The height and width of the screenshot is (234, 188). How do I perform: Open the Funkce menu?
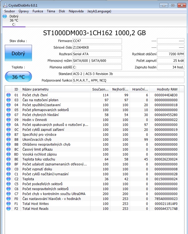click(38, 11)
